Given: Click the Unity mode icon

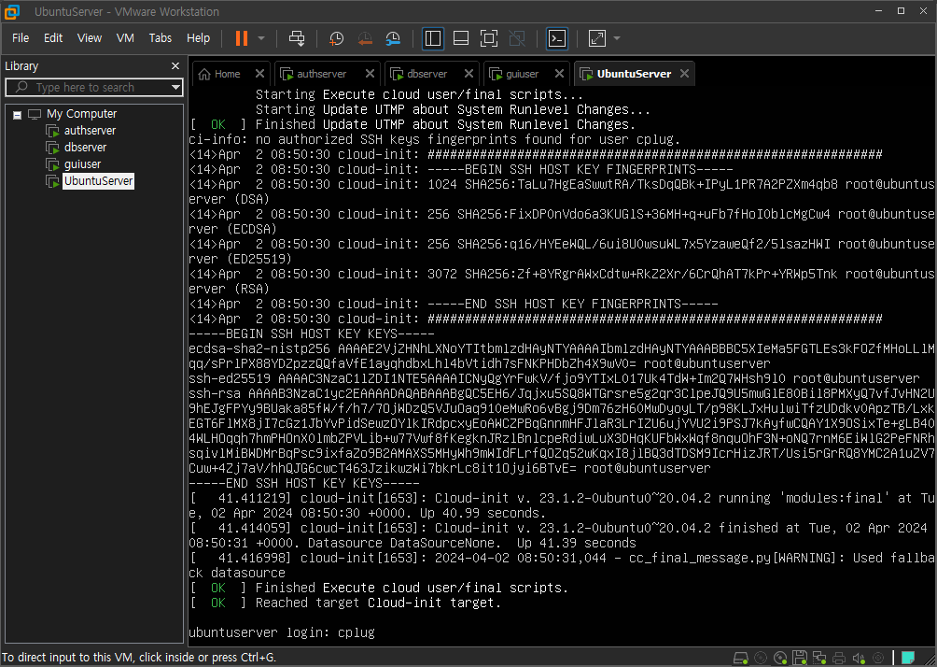Looking at the screenshot, I should (x=517, y=38).
